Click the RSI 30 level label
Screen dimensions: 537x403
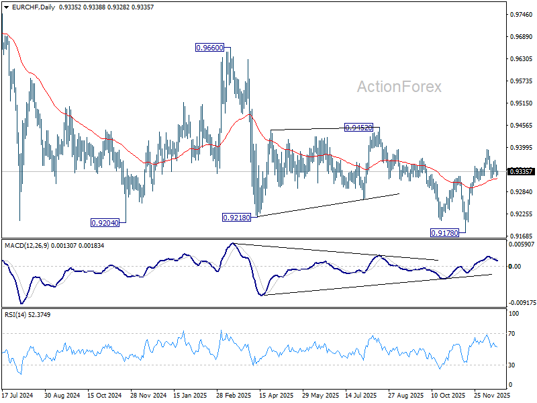click(511, 365)
